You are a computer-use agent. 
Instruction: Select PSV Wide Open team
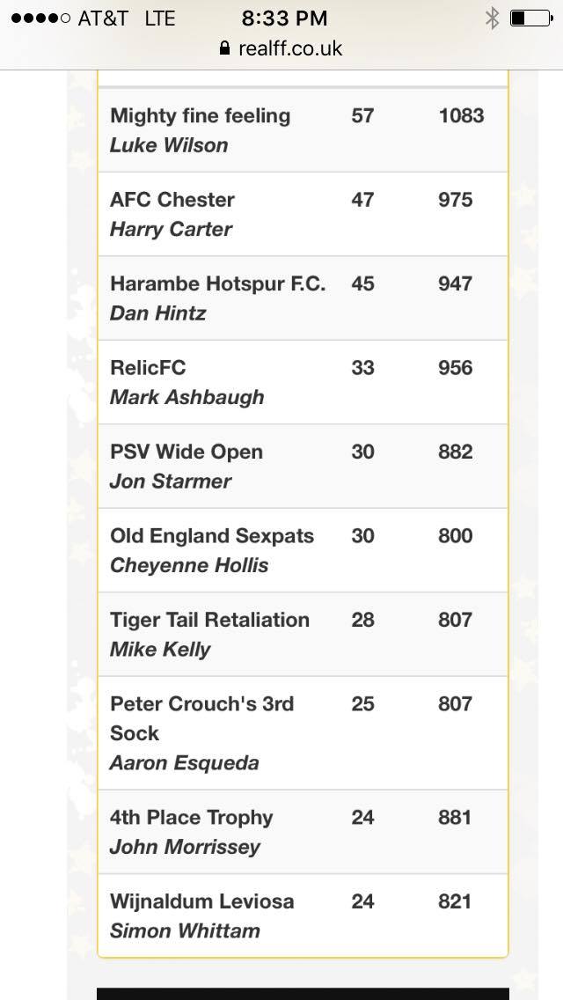(303, 467)
